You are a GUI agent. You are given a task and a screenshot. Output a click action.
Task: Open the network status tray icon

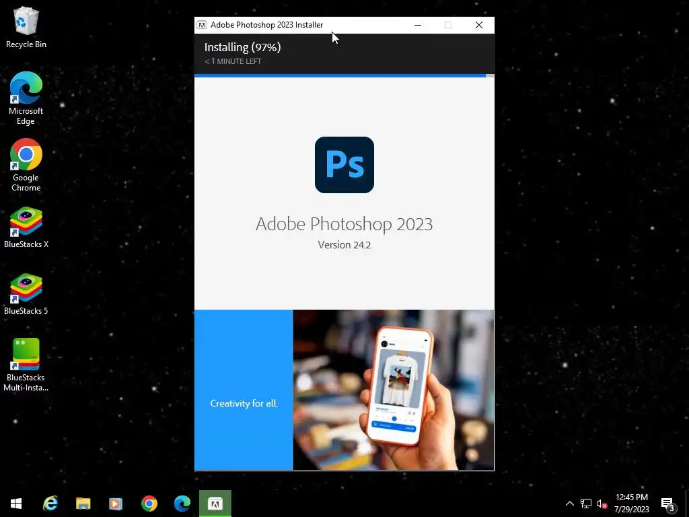586,504
